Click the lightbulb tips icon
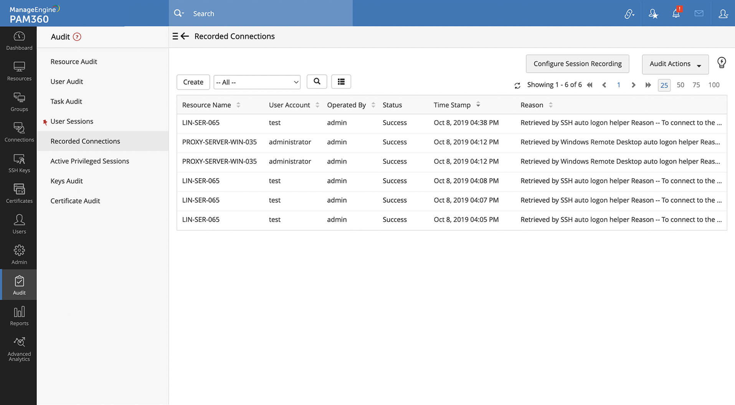 pos(721,63)
